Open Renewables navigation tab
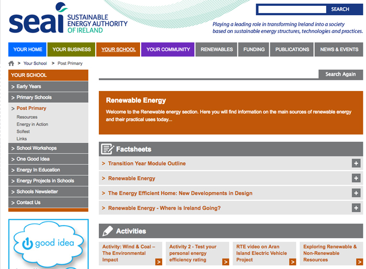The height and width of the screenshot is (269, 366). click(x=216, y=50)
